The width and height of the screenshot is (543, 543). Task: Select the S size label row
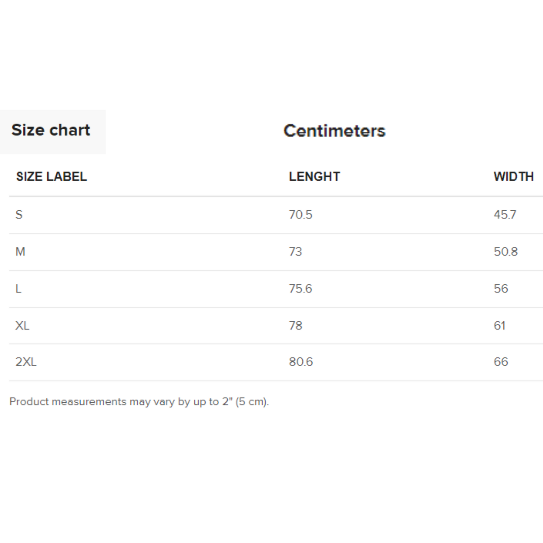[19, 215]
